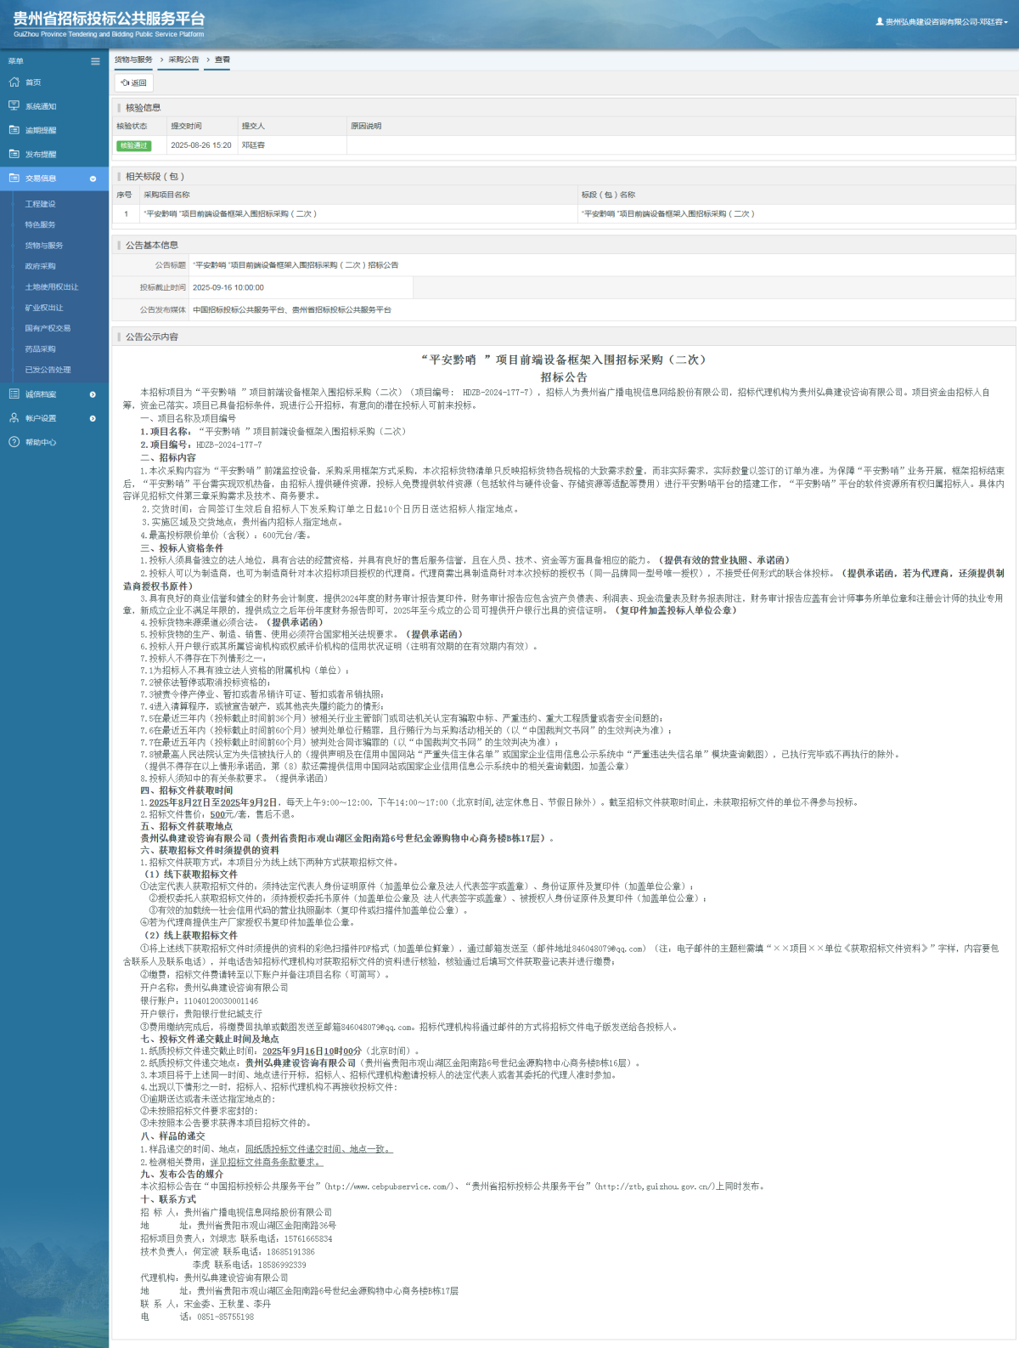The height and width of the screenshot is (1348, 1019).
Task: Click the 货物与服务 breadcrumb link
Action: tap(133, 59)
